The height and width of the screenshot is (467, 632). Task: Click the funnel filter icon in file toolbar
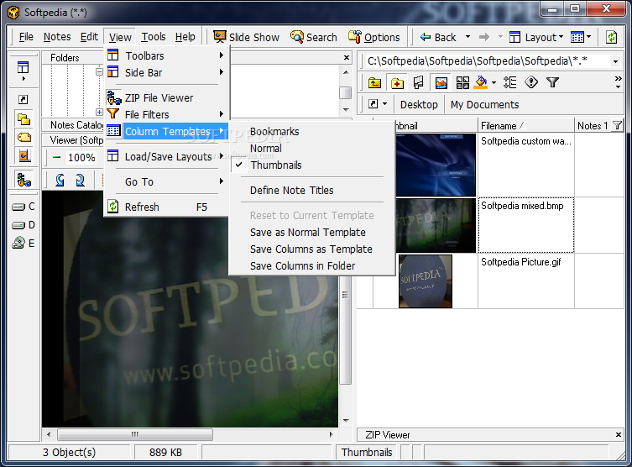(552, 82)
